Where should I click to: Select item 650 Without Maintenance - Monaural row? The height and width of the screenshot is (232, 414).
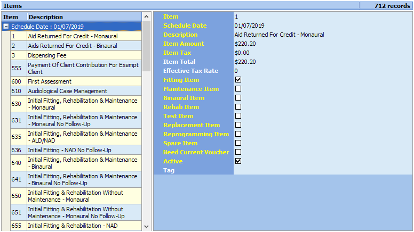(x=76, y=196)
